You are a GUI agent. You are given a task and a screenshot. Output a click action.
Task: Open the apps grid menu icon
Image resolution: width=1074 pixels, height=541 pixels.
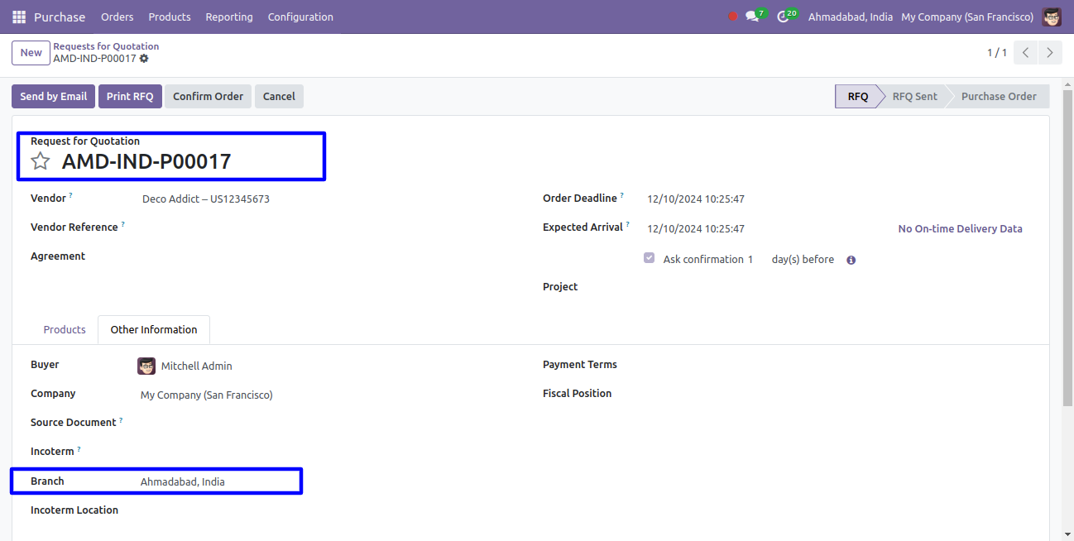pos(19,17)
